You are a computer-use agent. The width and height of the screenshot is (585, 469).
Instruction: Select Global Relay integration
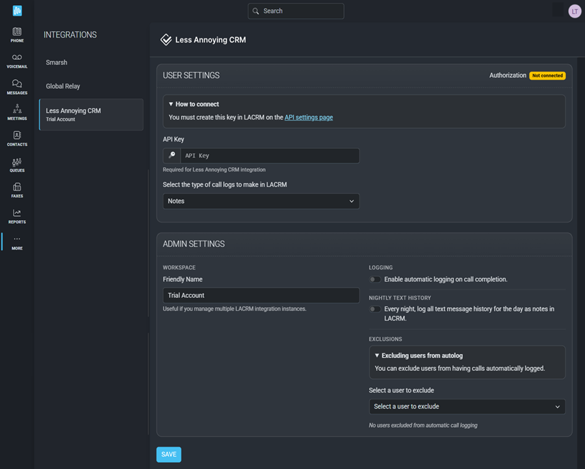(63, 86)
